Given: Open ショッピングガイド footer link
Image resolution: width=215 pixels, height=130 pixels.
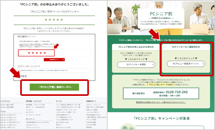Looking at the screenshot, I should [x=93, y=112].
